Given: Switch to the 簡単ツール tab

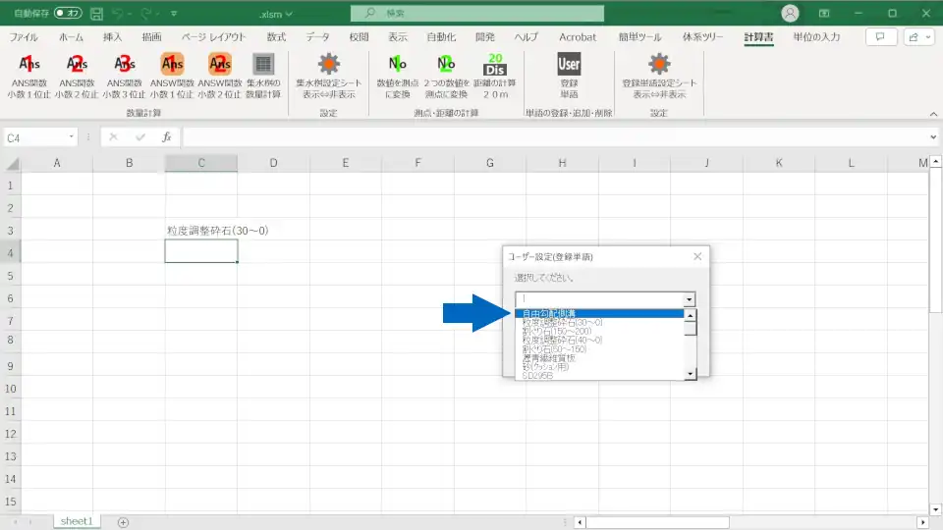Looking at the screenshot, I should pyautogui.click(x=639, y=36).
